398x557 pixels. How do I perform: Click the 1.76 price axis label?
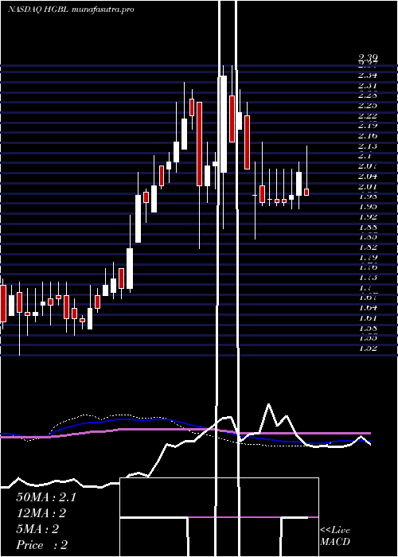[x=368, y=267]
